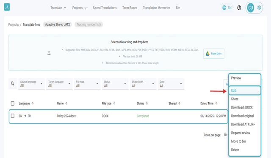Choose Move to bin in context menu
271x158 pixels.
[245, 141]
